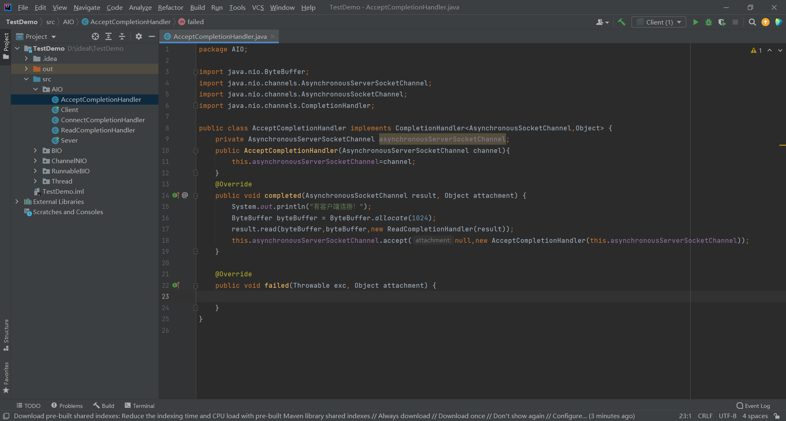Toggle the Project tool window side tab
Image resolution: width=786 pixels, height=421 pixels.
(6, 46)
